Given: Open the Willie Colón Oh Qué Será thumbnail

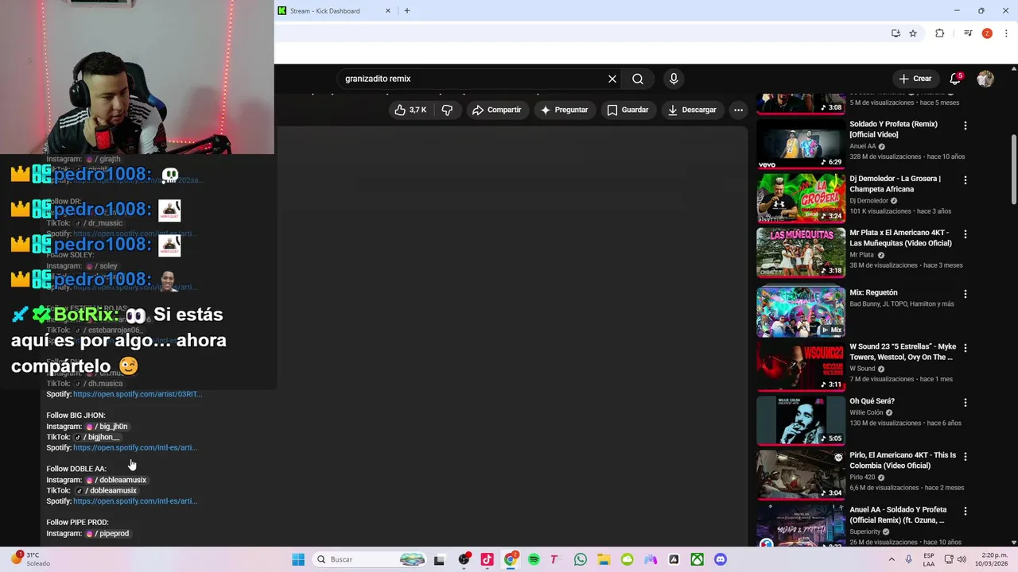Looking at the screenshot, I should pyautogui.click(x=801, y=420).
